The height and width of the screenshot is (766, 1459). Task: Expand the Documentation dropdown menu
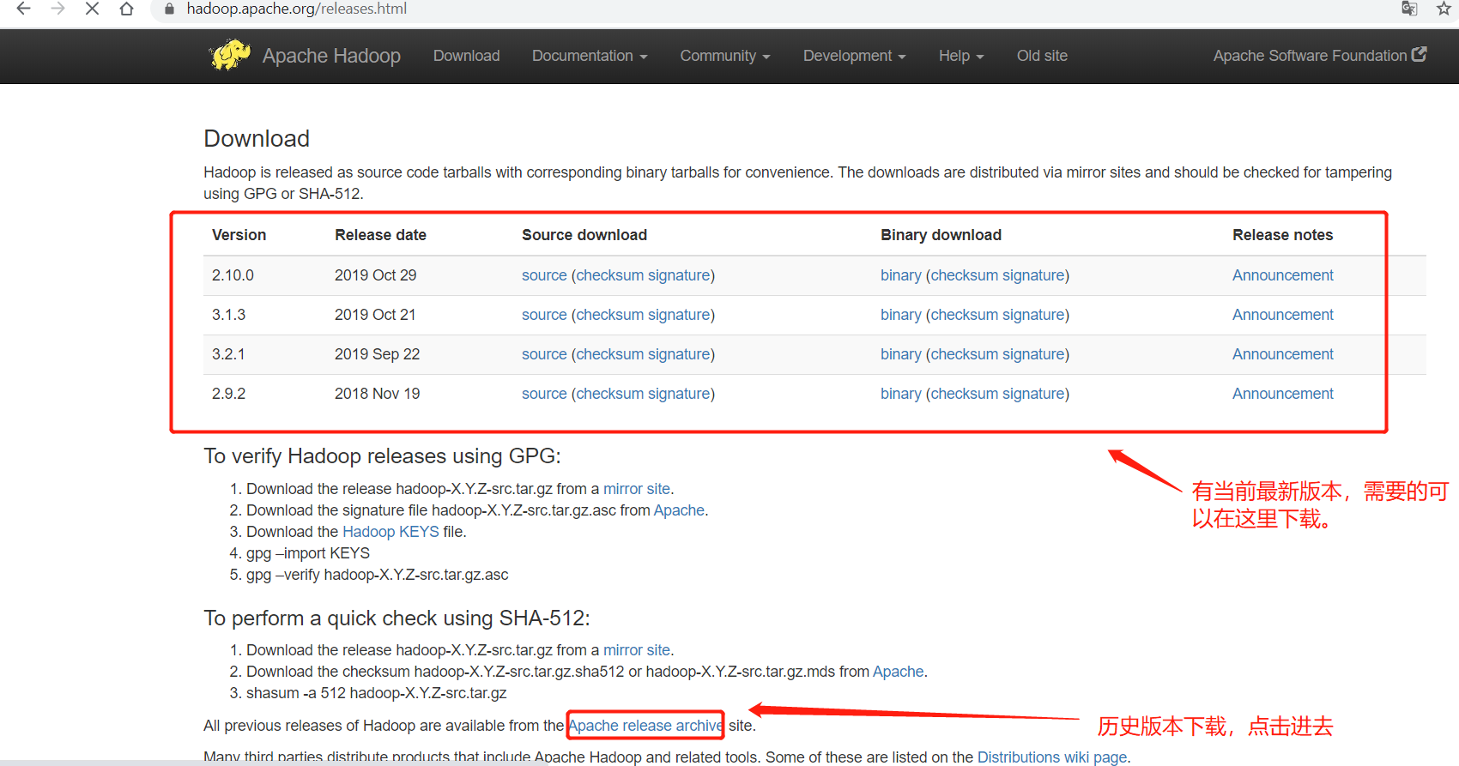[x=590, y=56]
